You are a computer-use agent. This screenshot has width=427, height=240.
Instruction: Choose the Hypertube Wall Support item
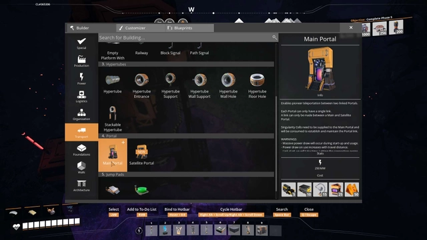click(x=199, y=85)
